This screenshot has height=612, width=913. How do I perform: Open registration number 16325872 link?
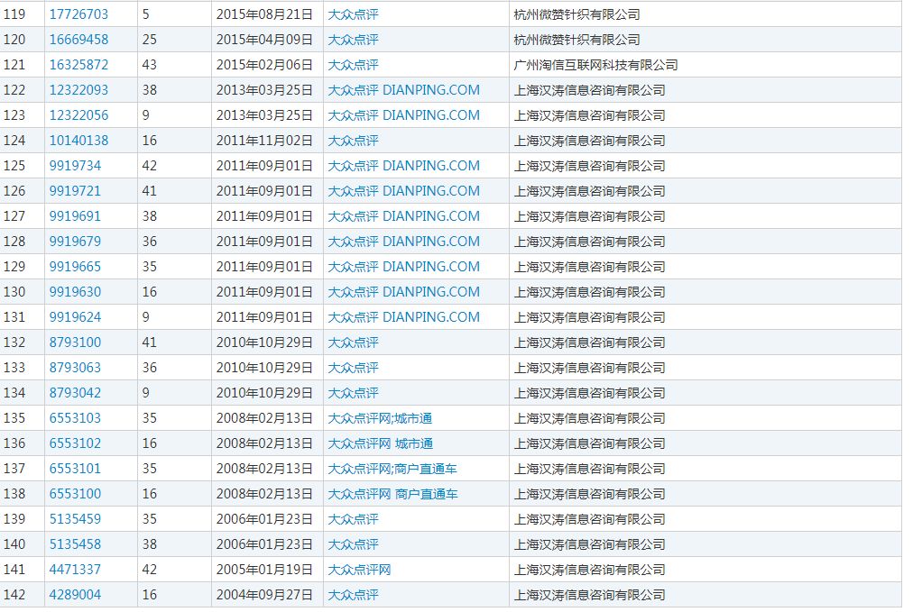78,65
